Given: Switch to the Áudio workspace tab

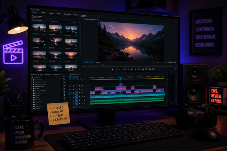Looking at the screenshot, I should point(51,13).
